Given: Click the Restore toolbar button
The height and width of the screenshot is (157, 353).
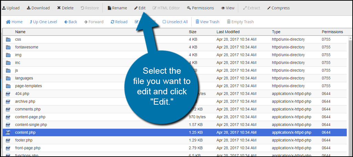Looking at the screenshot, I should (x=90, y=8).
